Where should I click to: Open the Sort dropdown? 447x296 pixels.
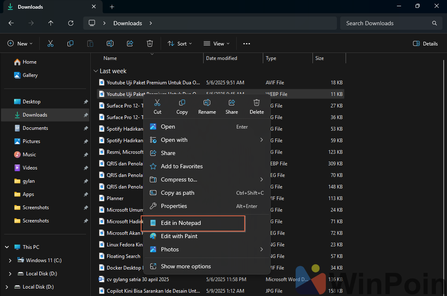pyautogui.click(x=180, y=43)
